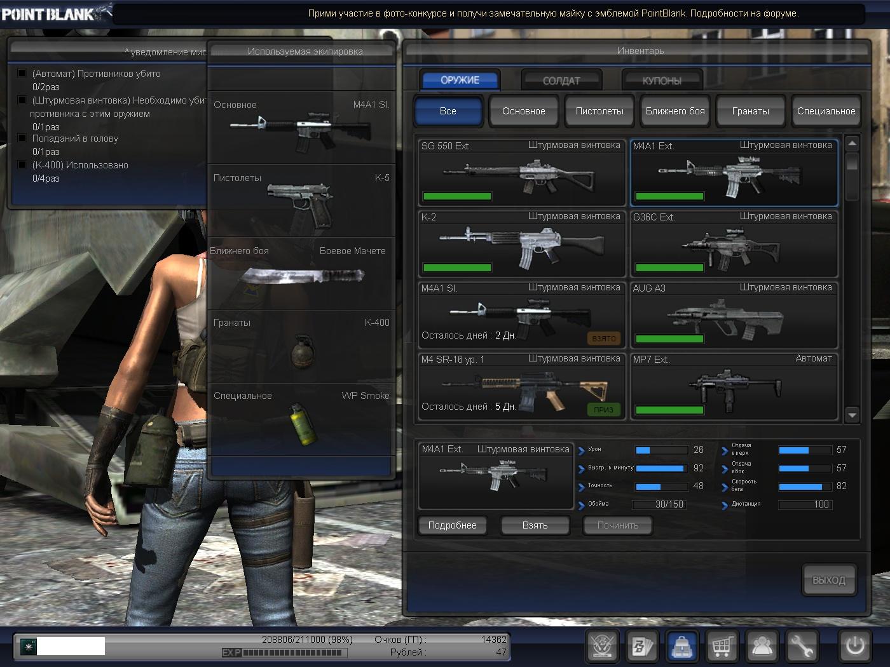The width and height of the screenshot is (890, 667).
Task: Switch to the СОЛДАТ tab
Action: coord(561,81)
